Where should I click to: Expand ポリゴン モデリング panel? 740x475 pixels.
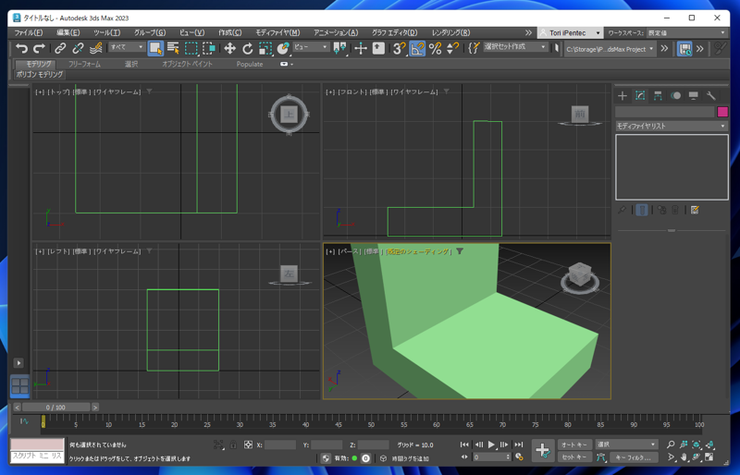pos(39,74)
